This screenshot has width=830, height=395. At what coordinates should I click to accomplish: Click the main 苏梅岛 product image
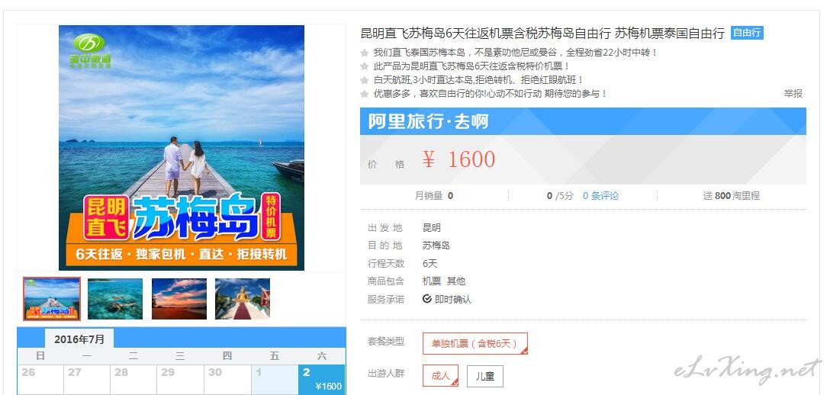pos(182,147)
